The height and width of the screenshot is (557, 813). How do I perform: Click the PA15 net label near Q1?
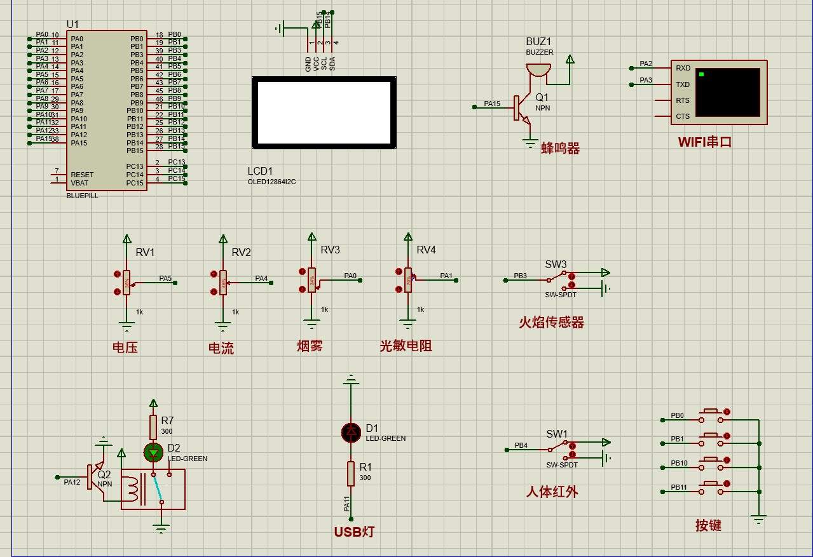coord(492,103)
